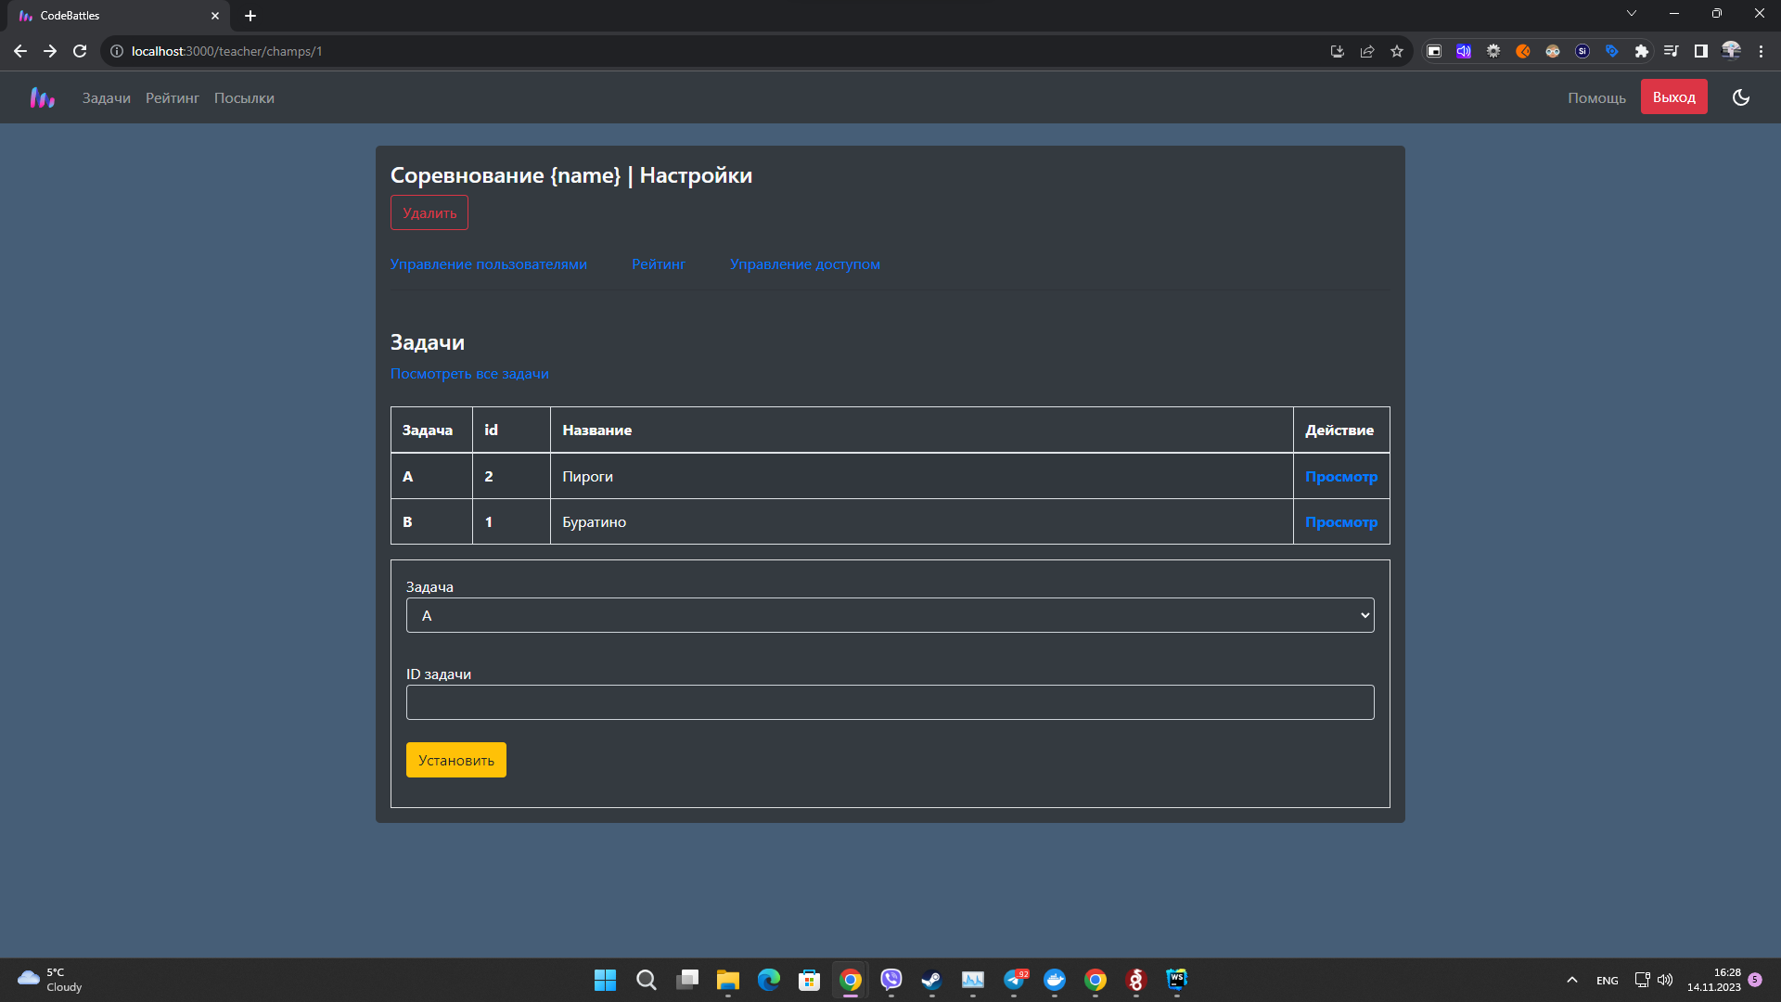1781x1002 pixels.
Task: Expand the Задача dropdown
Action: click(x=890, y=615)
